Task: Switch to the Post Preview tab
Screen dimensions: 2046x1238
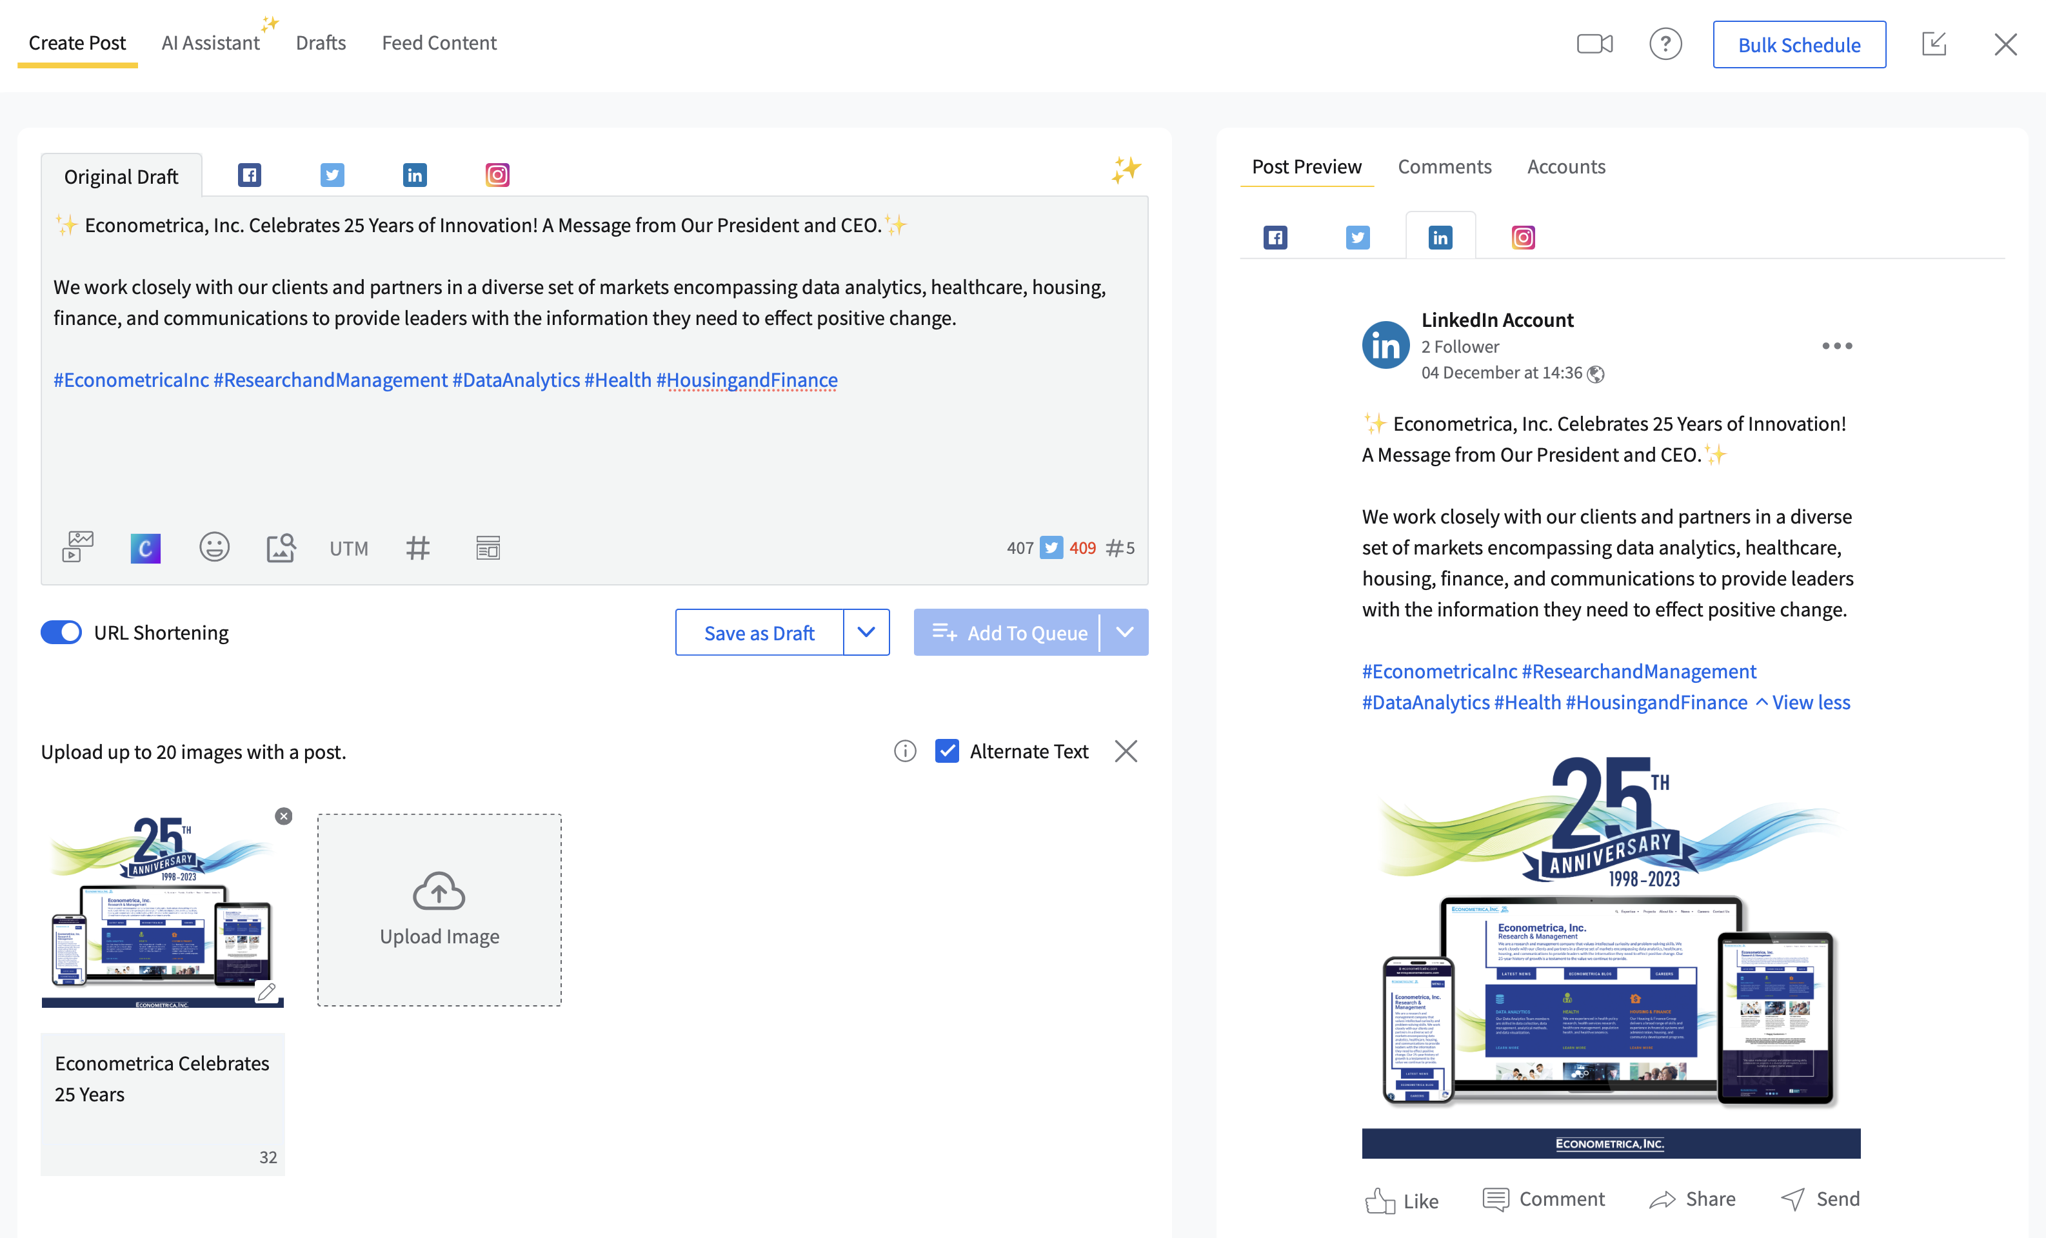Action: point(1306,166)
